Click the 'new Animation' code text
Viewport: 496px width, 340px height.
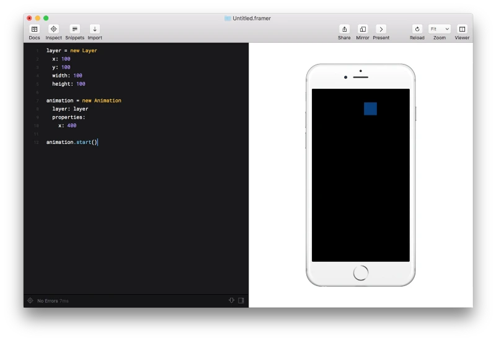point(102,101)
